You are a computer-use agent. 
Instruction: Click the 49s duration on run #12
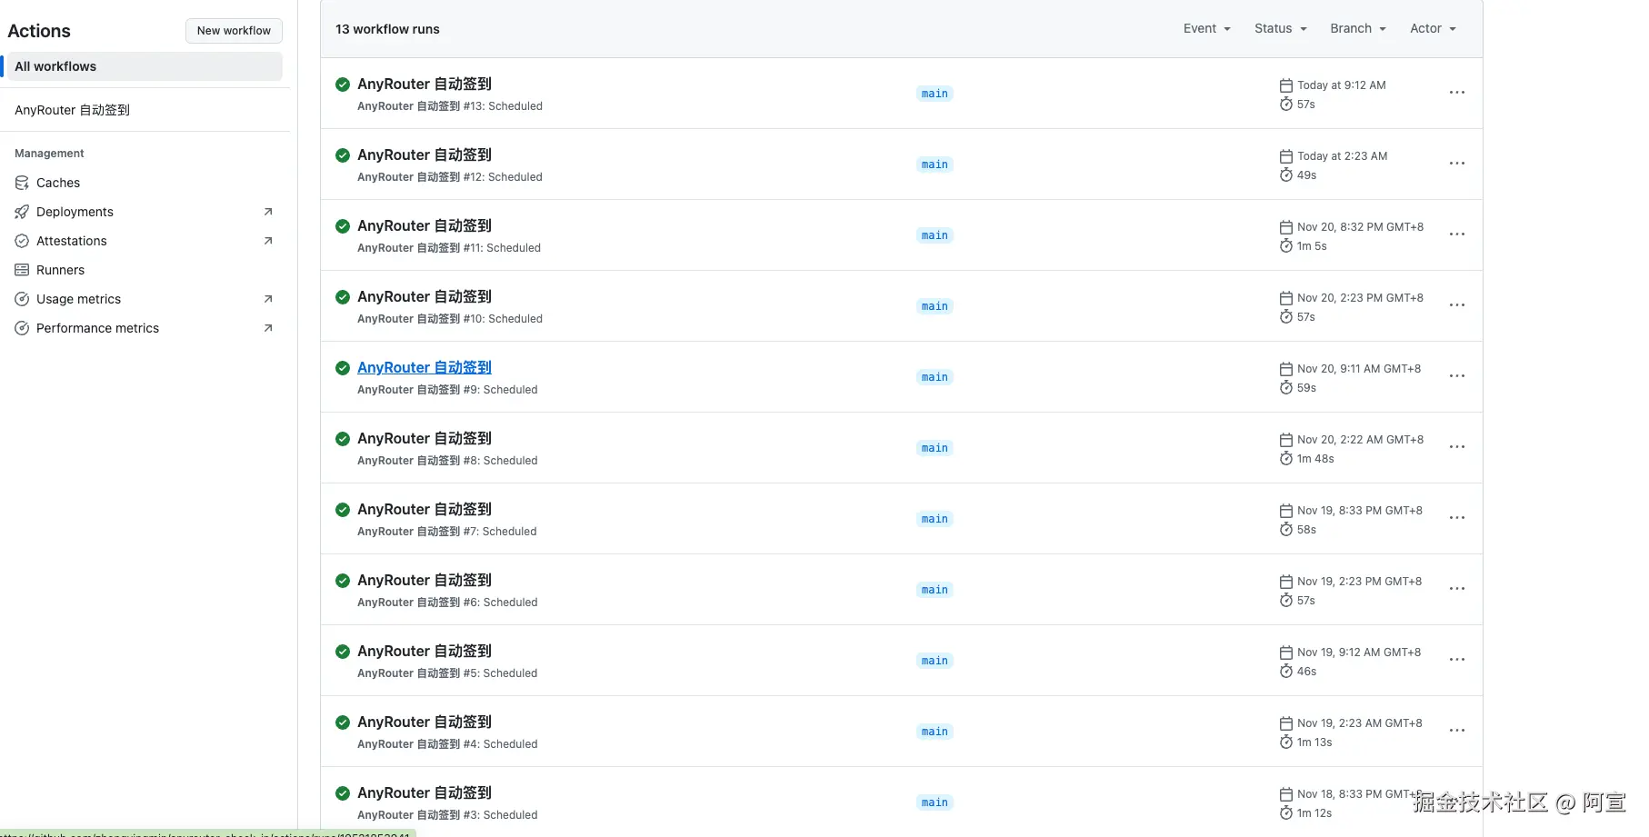pos(1307,175)
